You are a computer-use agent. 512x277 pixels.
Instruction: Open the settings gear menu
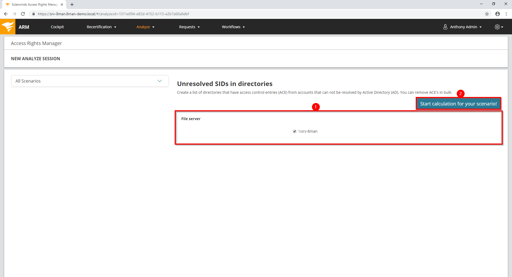click(x=498, y=27)
